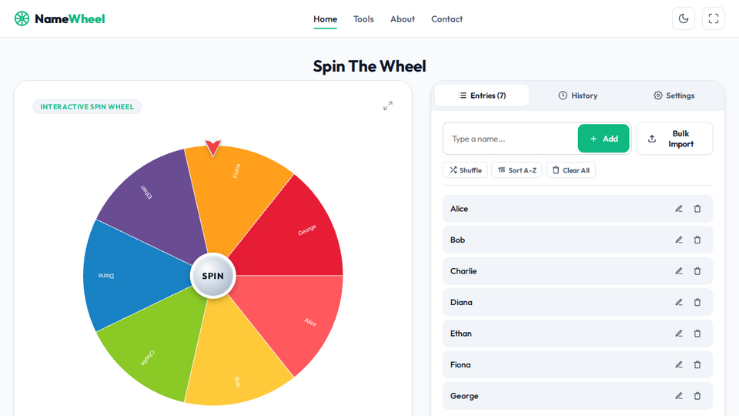This screenshot has height=416, width=739.
Task: Select the Diana name text in list
Action: pos(461,302)
